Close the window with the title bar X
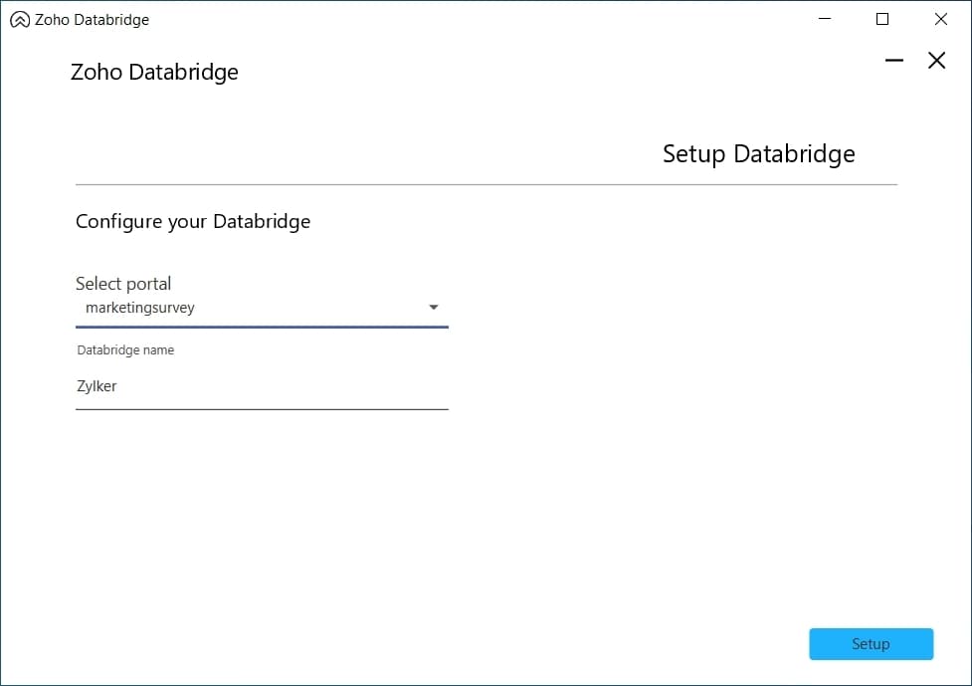 coord(940,19)
